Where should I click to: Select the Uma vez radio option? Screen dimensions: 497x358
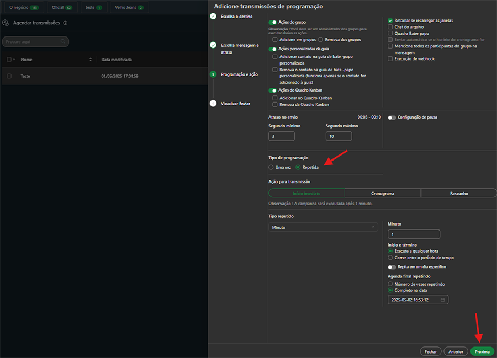tap(271, 167)
